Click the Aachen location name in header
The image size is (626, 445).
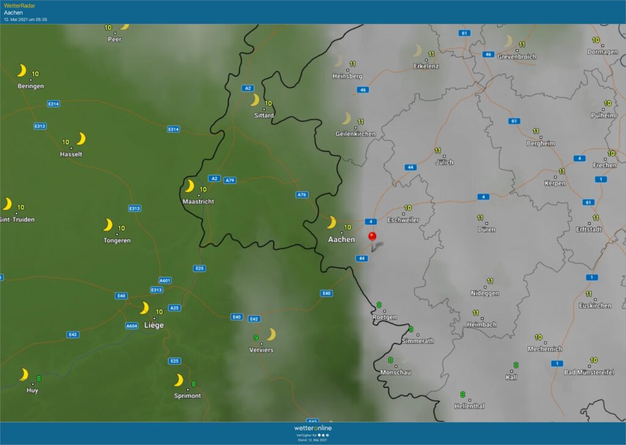(x=13, y=12)
